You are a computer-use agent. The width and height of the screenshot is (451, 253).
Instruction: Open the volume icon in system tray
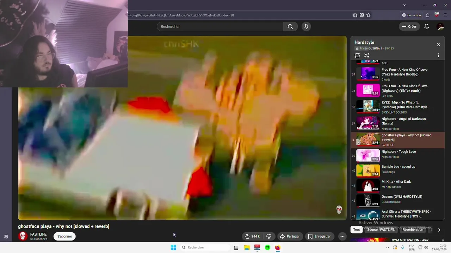425,247
